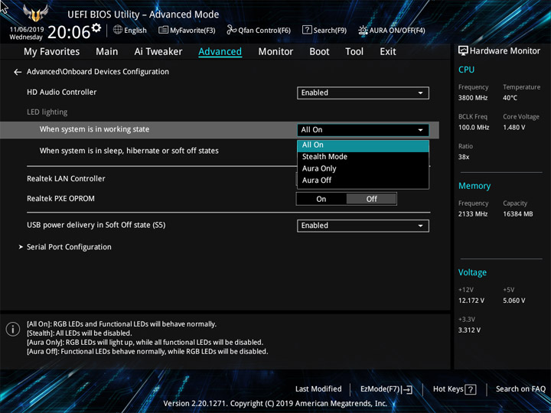Click English language label
Screen dimensions: 551x413
pos(135,30)
